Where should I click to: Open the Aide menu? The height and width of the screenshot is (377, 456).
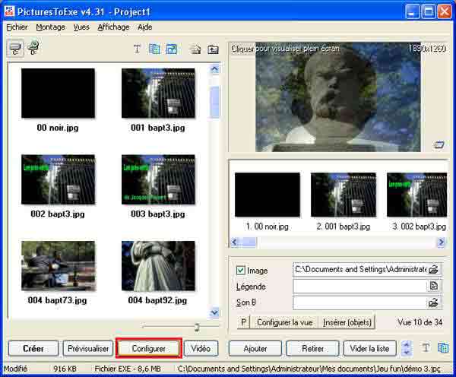pyautogui.click(x=145, y=27)
